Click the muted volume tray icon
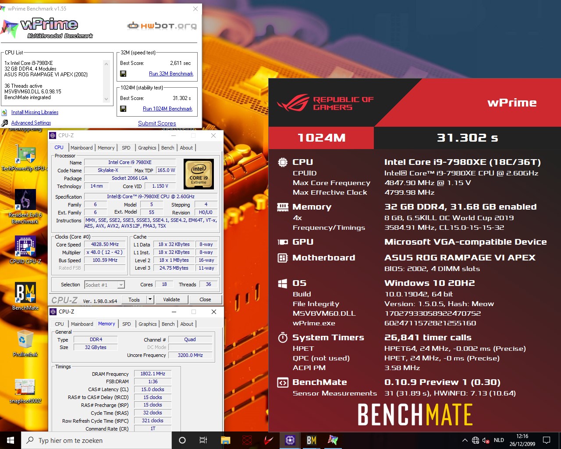Viewport: 561px width, 449px height. (x=486, y=440)
